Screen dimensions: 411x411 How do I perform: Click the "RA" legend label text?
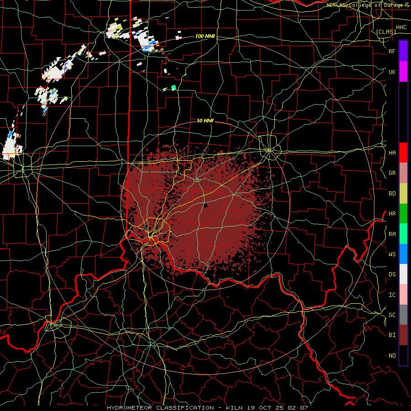click(392, 234)
